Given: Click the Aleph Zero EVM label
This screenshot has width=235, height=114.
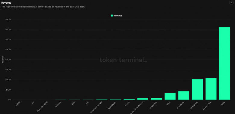Looking at the screenshot, I should click(42, 107).
